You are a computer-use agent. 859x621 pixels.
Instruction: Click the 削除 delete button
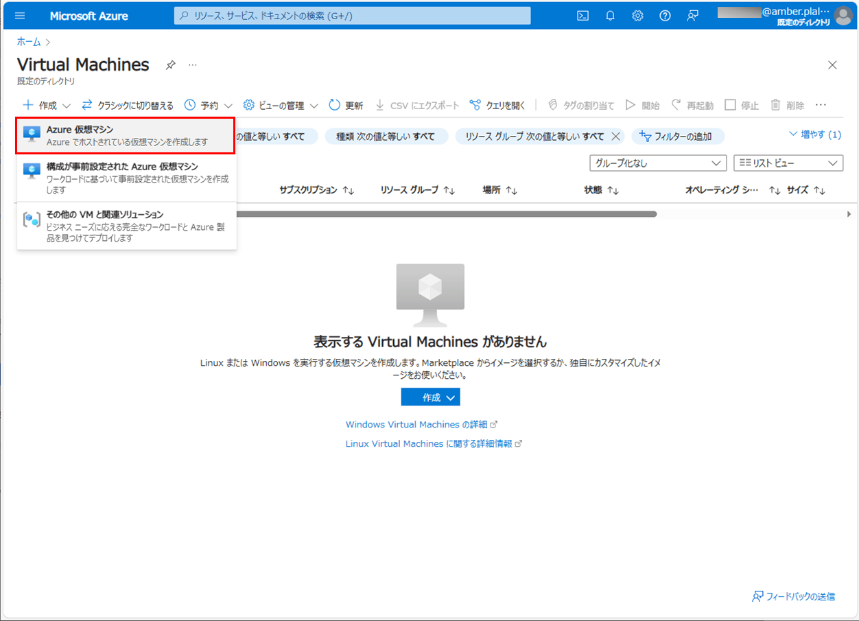pyautogui.click(x=787, y=106)
